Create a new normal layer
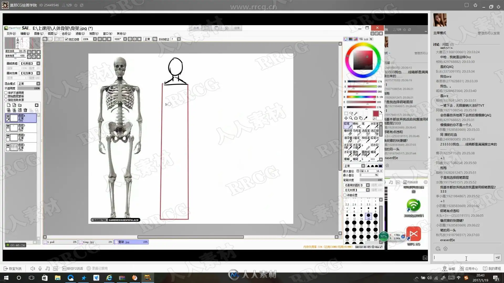This screenshot has width=504, height=283. (x=9, y=105)
